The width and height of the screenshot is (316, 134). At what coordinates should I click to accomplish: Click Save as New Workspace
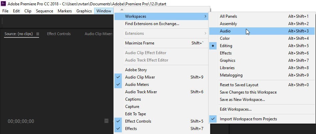[242, 100]
